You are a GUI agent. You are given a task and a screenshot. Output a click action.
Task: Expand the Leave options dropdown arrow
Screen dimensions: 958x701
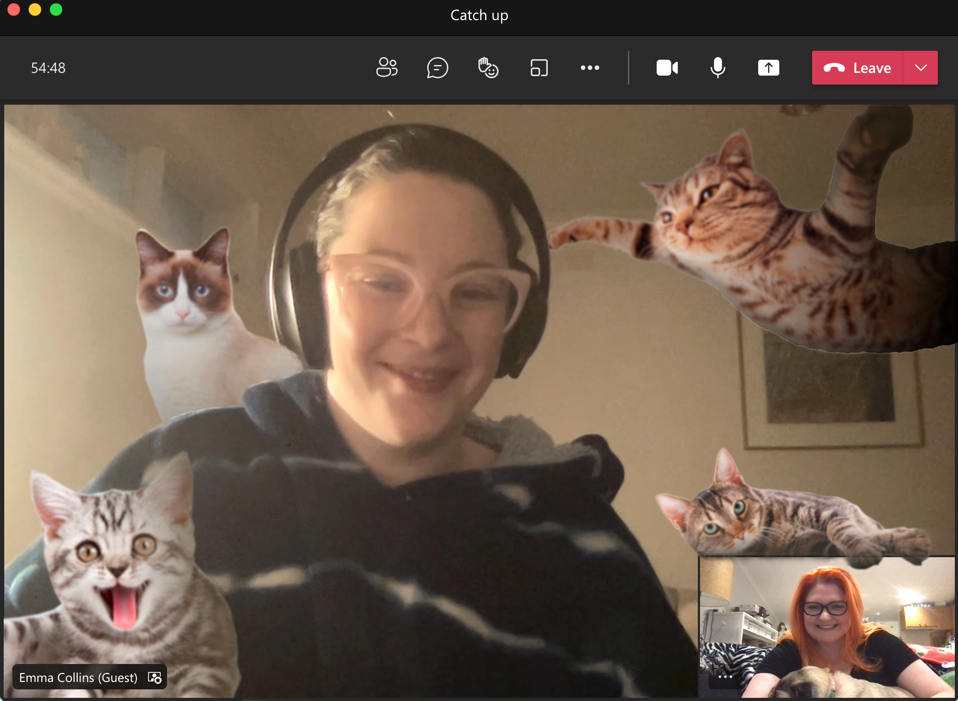pos(921,68)
